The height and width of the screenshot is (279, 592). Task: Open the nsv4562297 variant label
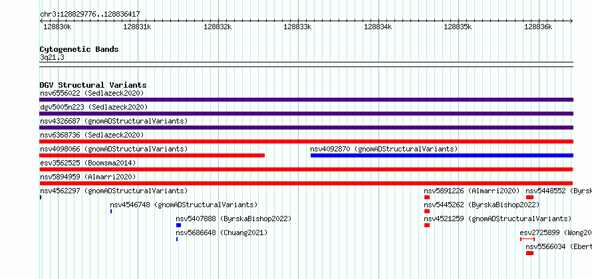114,191
